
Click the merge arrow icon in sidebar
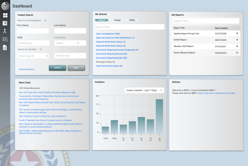click(5, 31)
